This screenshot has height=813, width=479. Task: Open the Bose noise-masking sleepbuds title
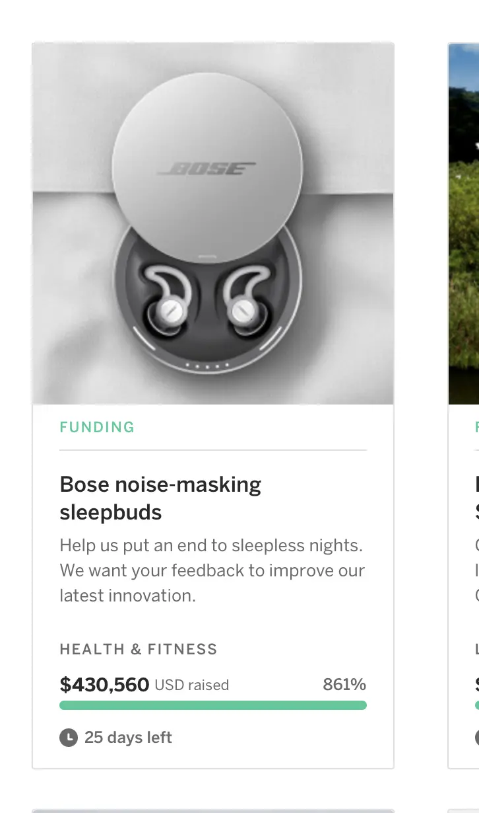(x=161, y=498)
